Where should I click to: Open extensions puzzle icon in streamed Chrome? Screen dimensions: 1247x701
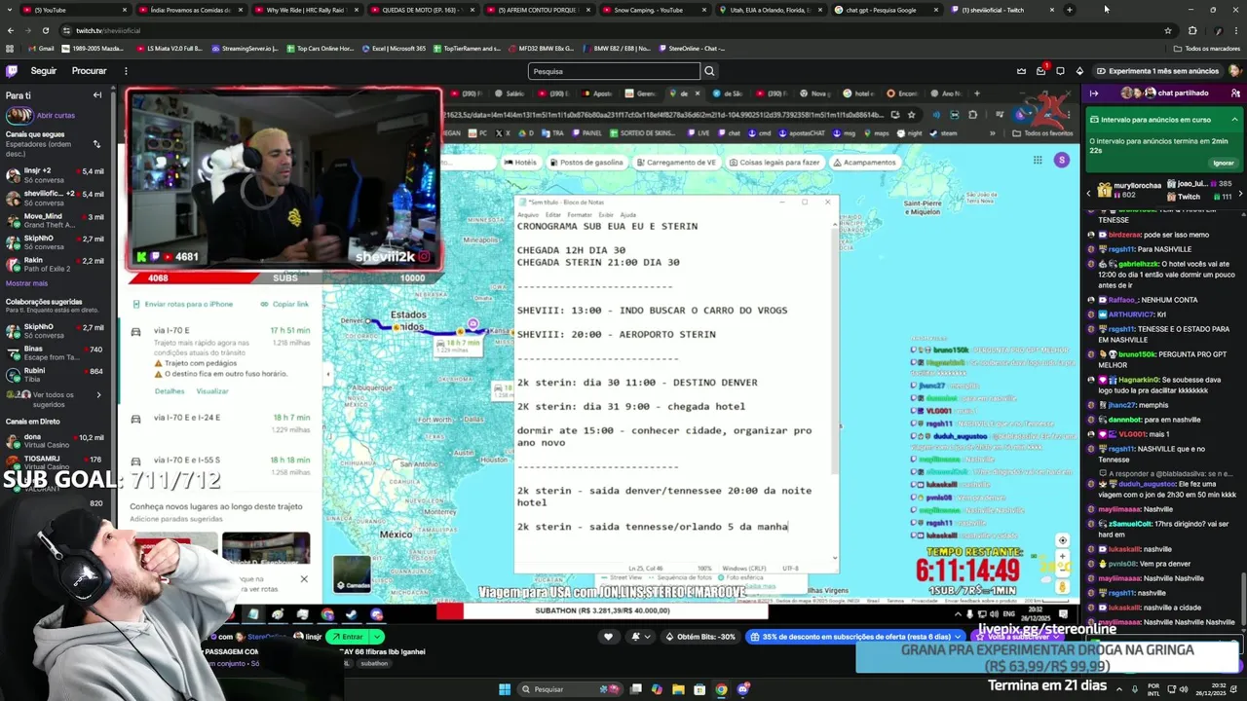coord(973,114)
